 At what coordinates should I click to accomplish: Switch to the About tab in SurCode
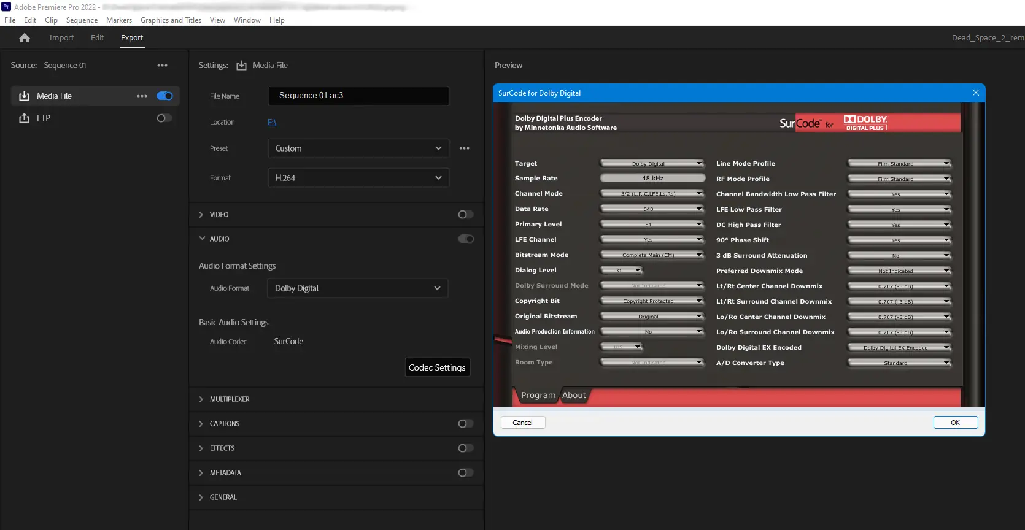(x=574, y=396)
